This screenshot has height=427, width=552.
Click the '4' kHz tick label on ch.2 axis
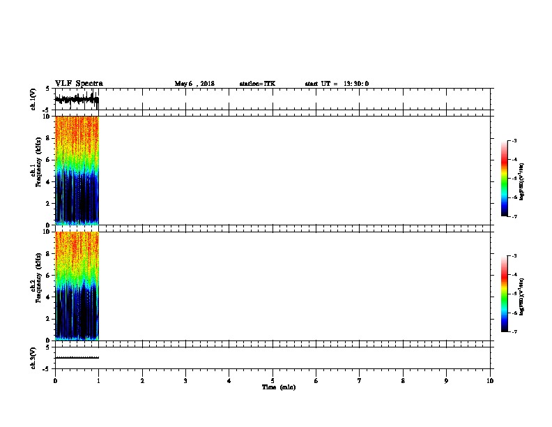(48, 297)
